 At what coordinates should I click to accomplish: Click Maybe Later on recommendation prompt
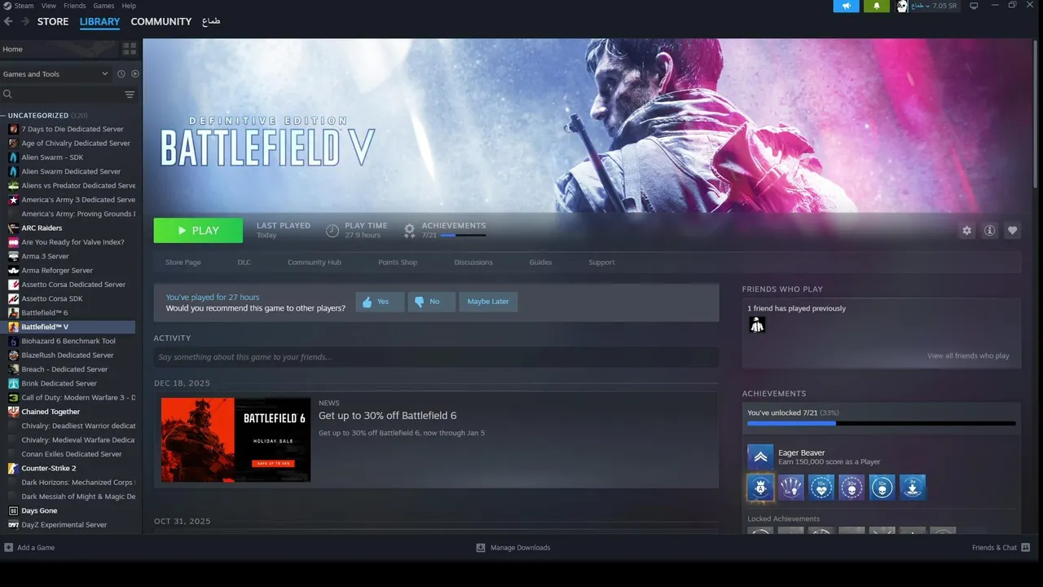tap(488, 302)
